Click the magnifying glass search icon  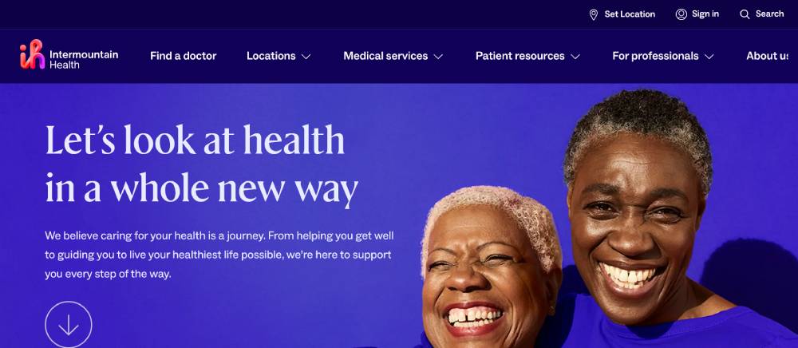tap(745, 14)
